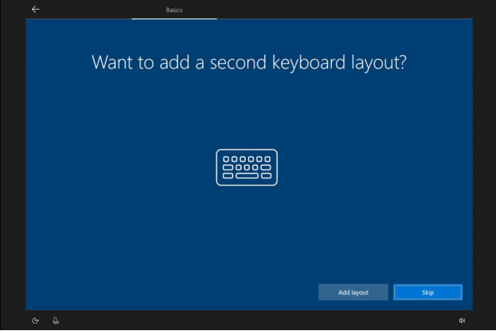
Task: Click the keyboard illustration in the center
Action: pyautogui.click(x=246, y=167)
